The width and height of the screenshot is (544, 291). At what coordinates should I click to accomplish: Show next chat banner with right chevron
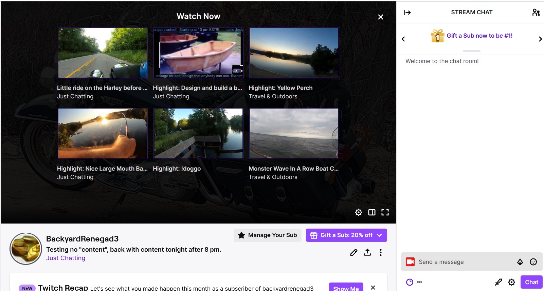pyautogui.click(x=540, y=39)
